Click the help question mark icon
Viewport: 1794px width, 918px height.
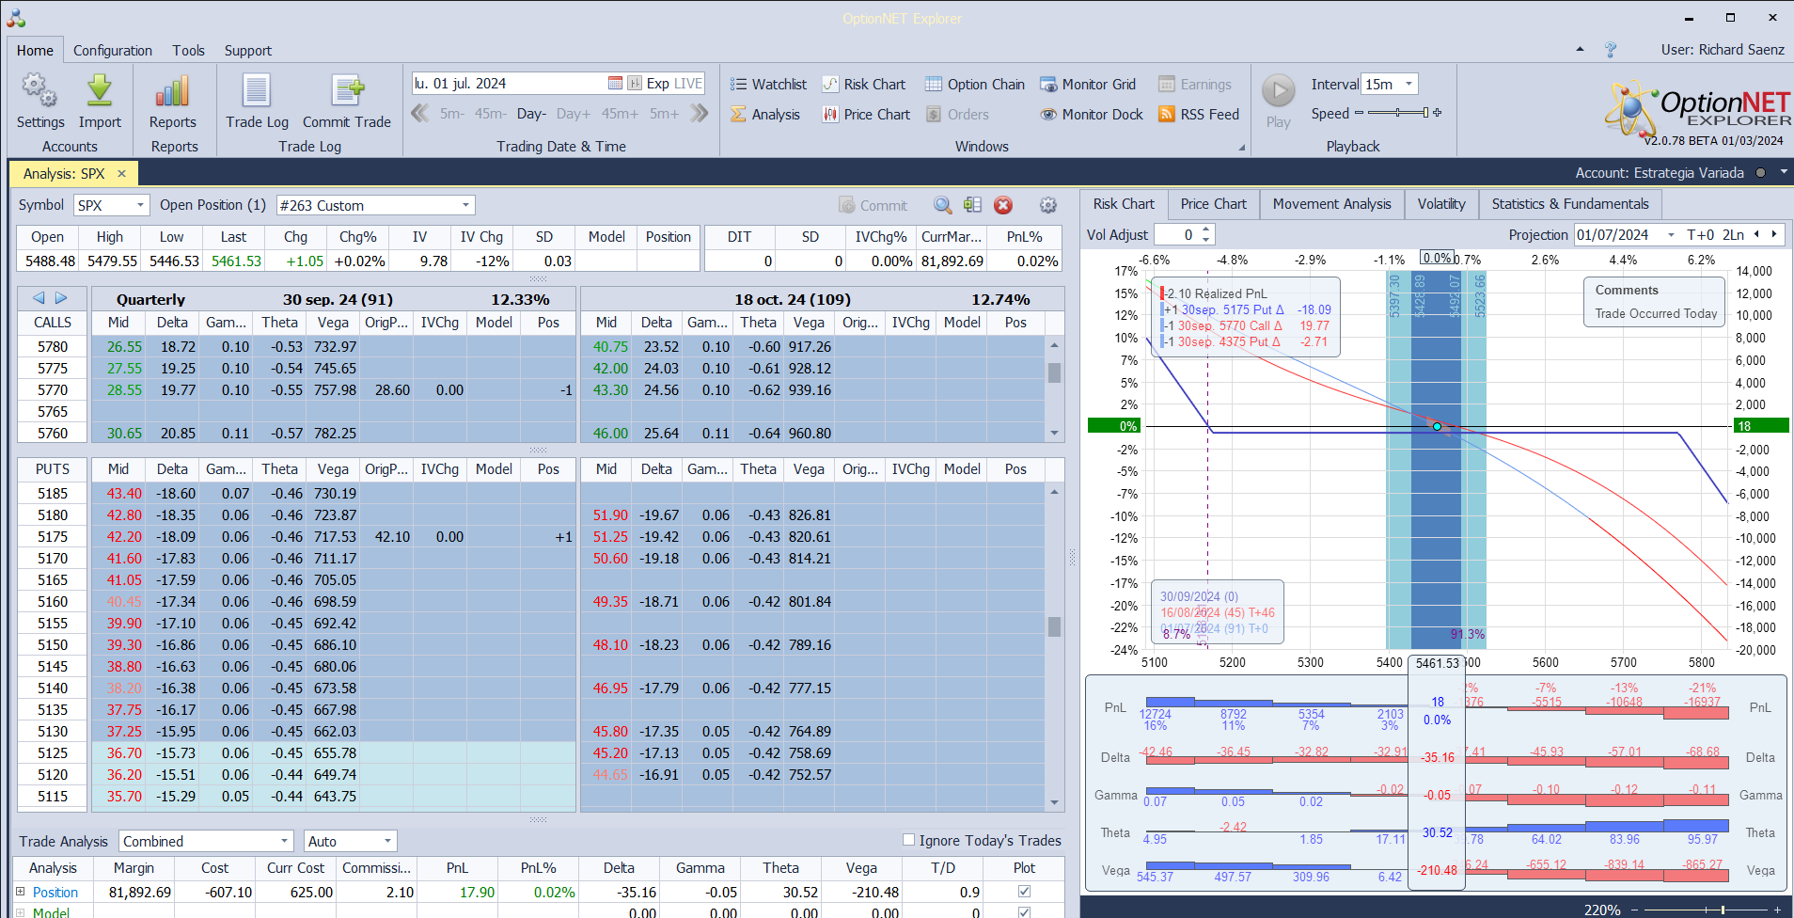(1611, 50)
